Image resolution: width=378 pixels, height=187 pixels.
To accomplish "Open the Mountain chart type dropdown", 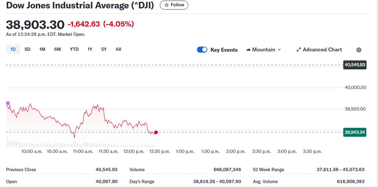I will pos(263,49).
